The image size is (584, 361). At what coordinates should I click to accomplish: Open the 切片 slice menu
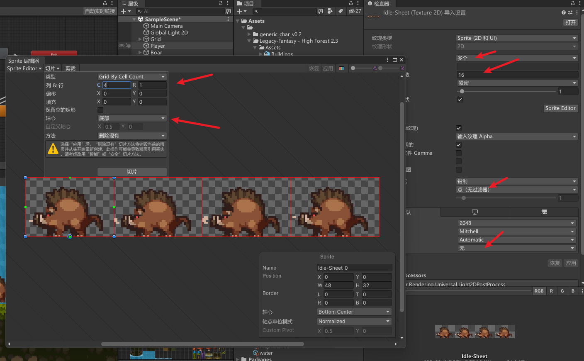point(53,68)
